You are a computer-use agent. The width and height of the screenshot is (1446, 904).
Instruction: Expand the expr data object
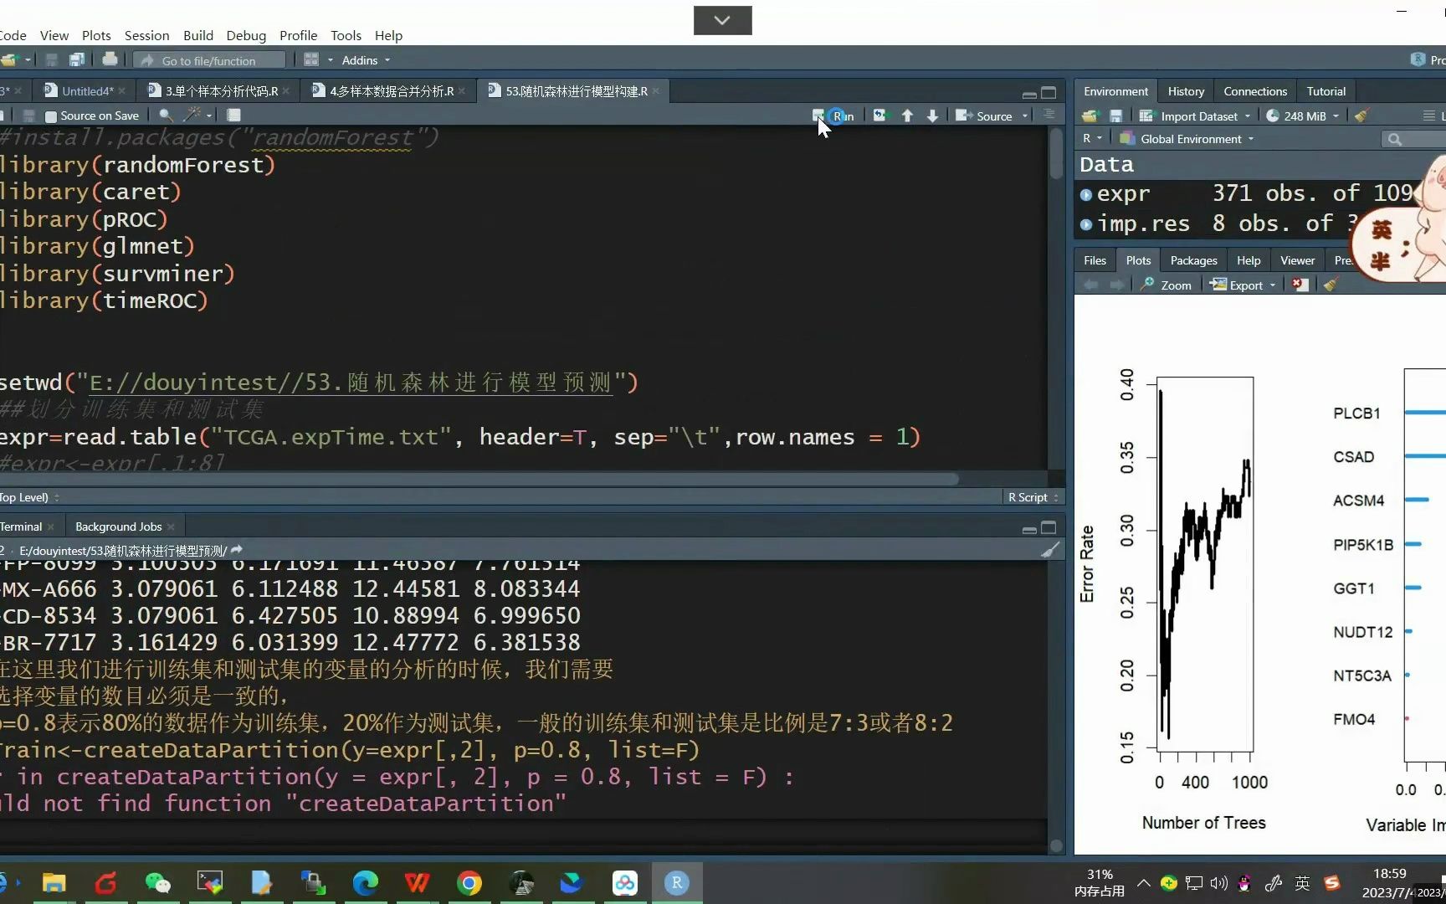(1086, 195)
